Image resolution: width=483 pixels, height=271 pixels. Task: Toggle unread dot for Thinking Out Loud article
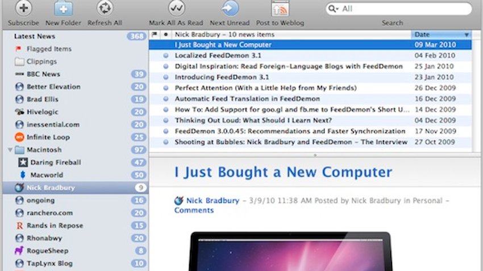(166, 120)
